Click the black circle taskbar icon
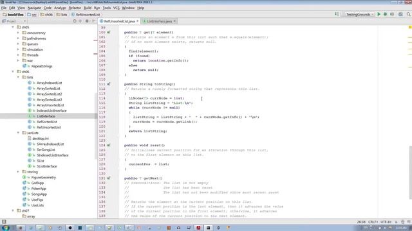 [x=70, y=228]
